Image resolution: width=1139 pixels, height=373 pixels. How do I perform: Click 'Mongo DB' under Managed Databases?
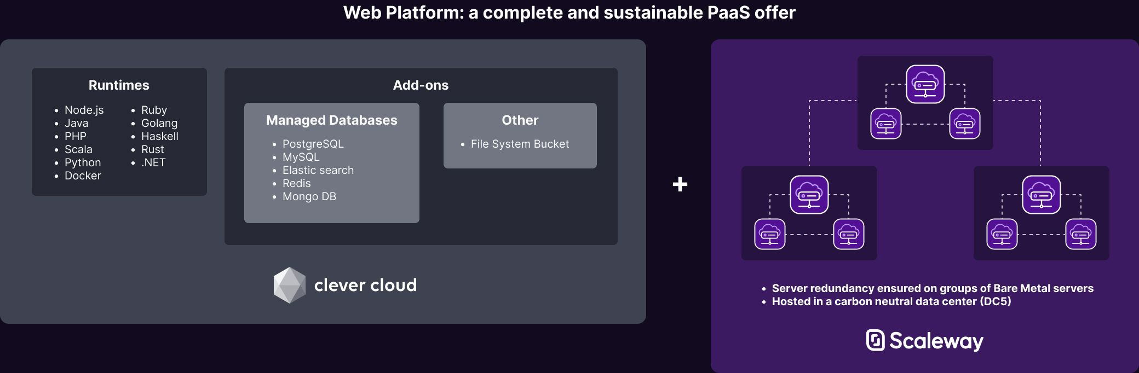click(309, 196)
